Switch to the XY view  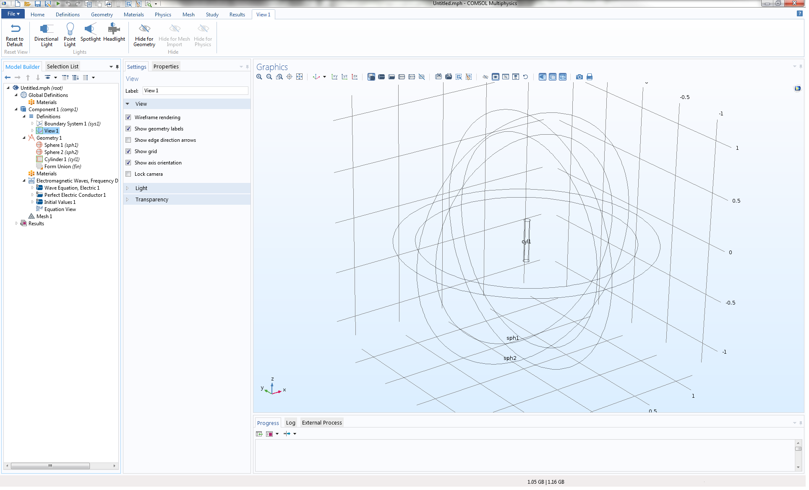pyautogui.click(x=334, y=77)
